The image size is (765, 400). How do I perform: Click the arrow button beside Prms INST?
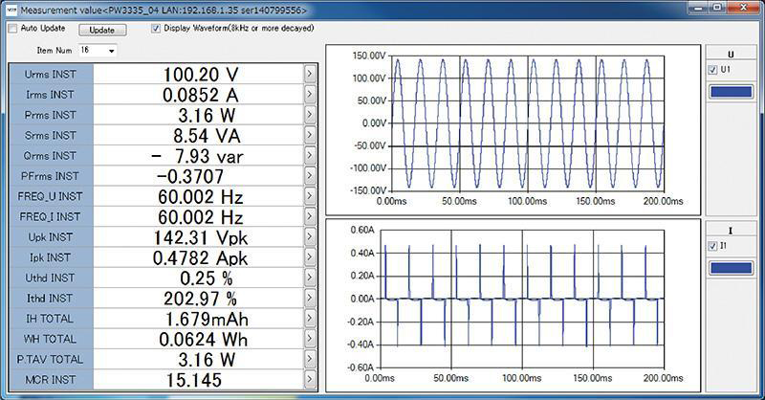pos(310,115)
